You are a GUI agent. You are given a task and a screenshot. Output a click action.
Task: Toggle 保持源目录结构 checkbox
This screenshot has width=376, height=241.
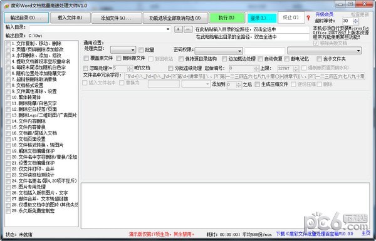181,59
